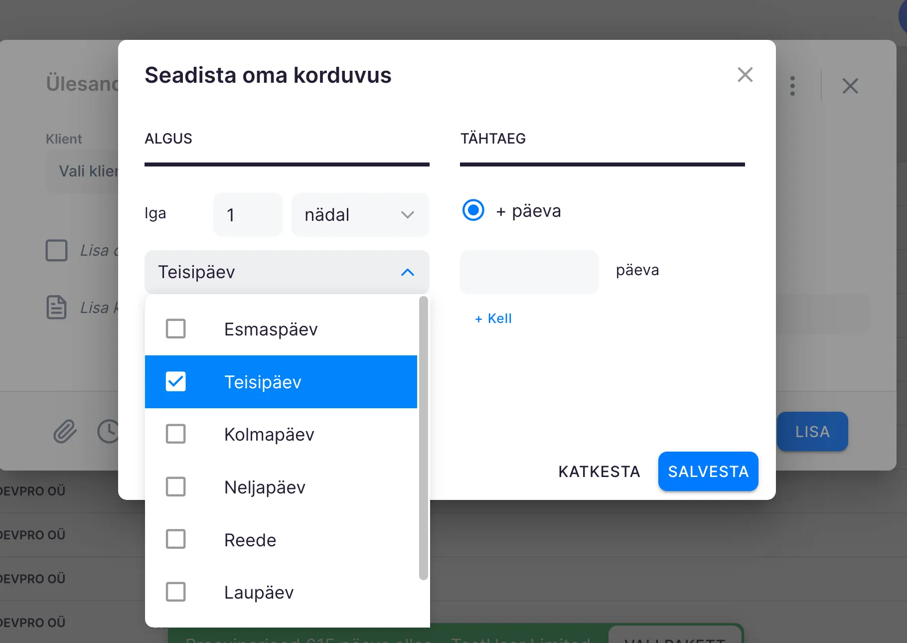The width and height of the screenshot is (907, 643).
Task: Click the Katkesta button
Action: 599,472
